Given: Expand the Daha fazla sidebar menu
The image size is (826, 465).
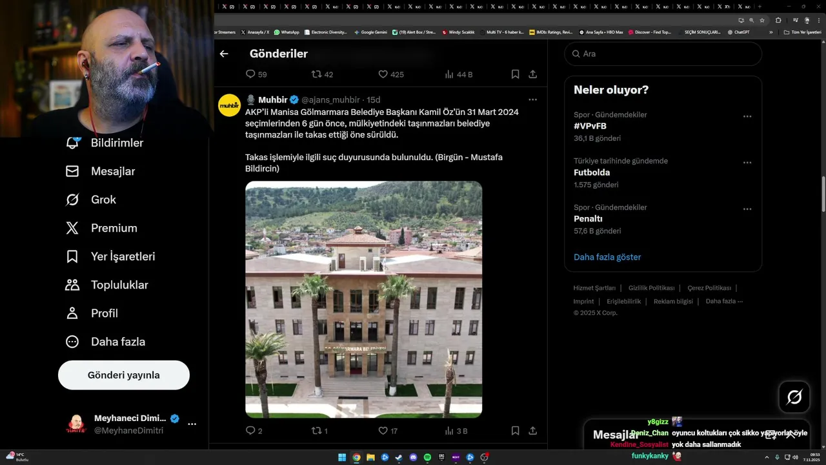Looking at the screenshot, I should pos(105,342).
